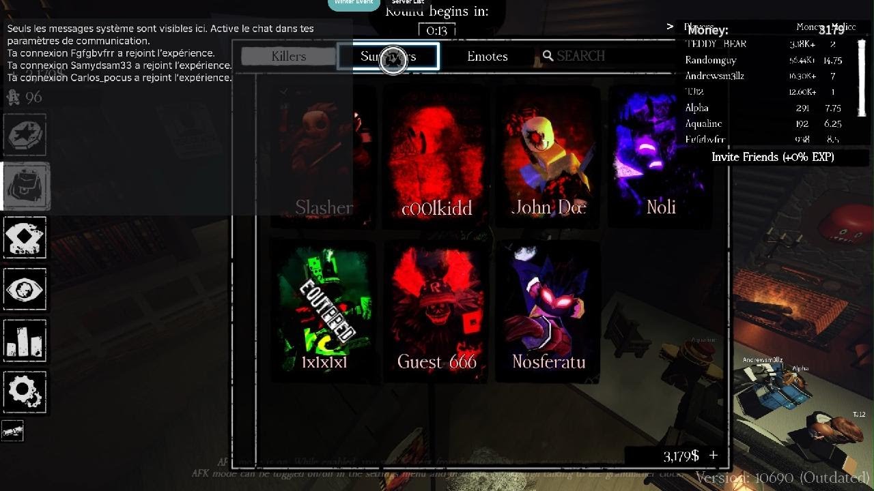874x491 pixels.
Task: Click Randomguy in the player list
Action: [710, 60]
